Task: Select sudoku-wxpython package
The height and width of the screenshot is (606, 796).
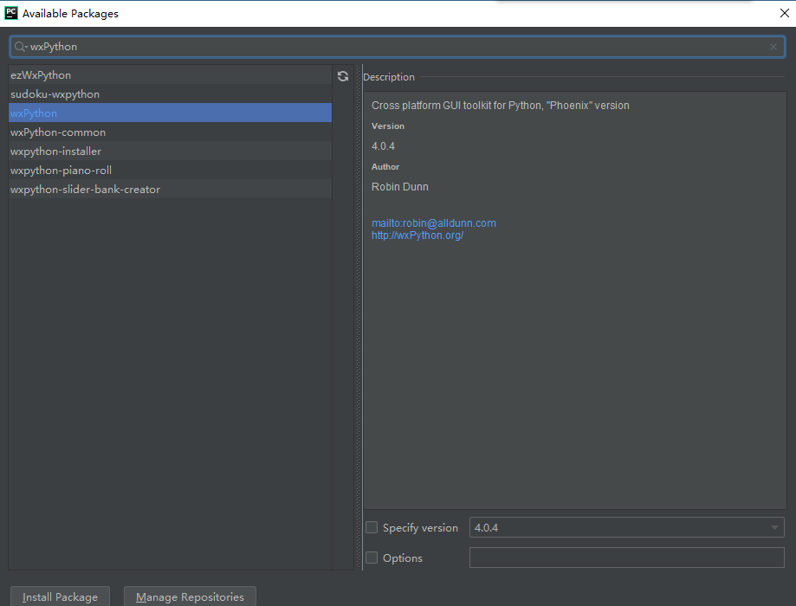Action: [55, 94]
